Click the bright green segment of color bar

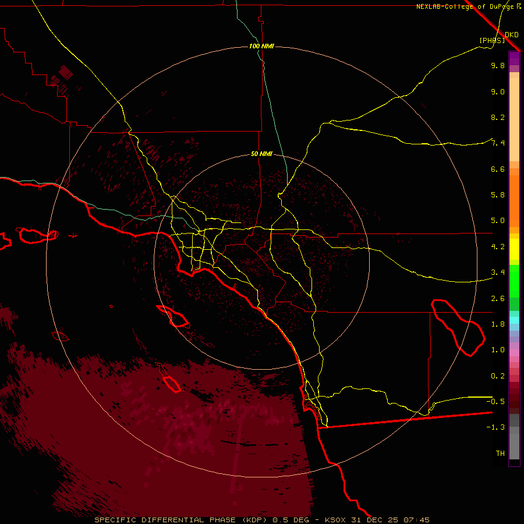514,281
